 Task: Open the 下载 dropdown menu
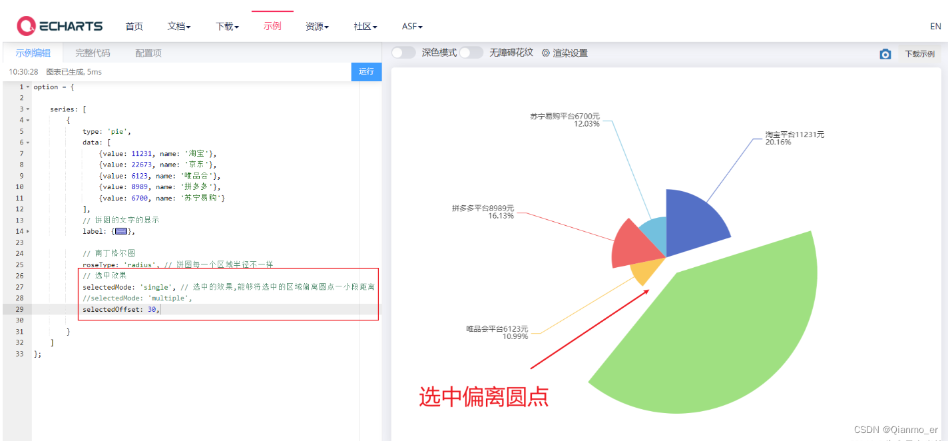[226, 26]
